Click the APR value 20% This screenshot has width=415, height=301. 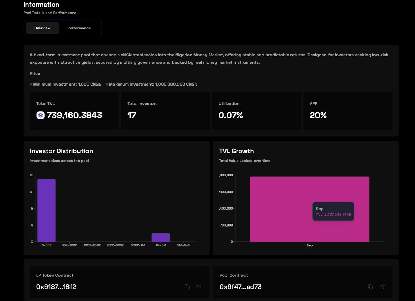point(318,115)
